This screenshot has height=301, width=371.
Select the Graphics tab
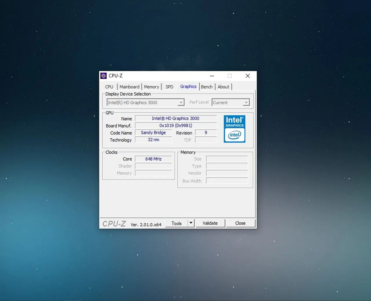coord(188,86)
